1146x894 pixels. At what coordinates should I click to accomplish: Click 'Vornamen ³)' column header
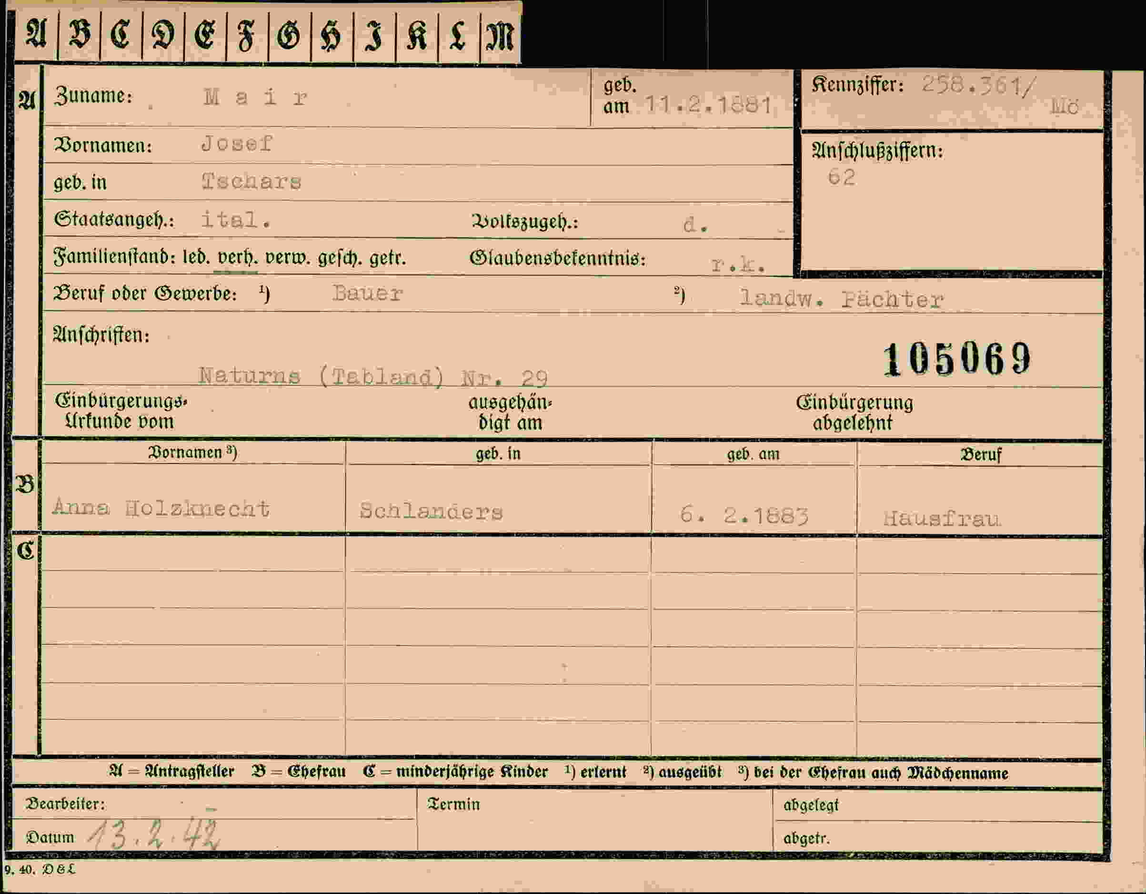(x=192, y=453)
